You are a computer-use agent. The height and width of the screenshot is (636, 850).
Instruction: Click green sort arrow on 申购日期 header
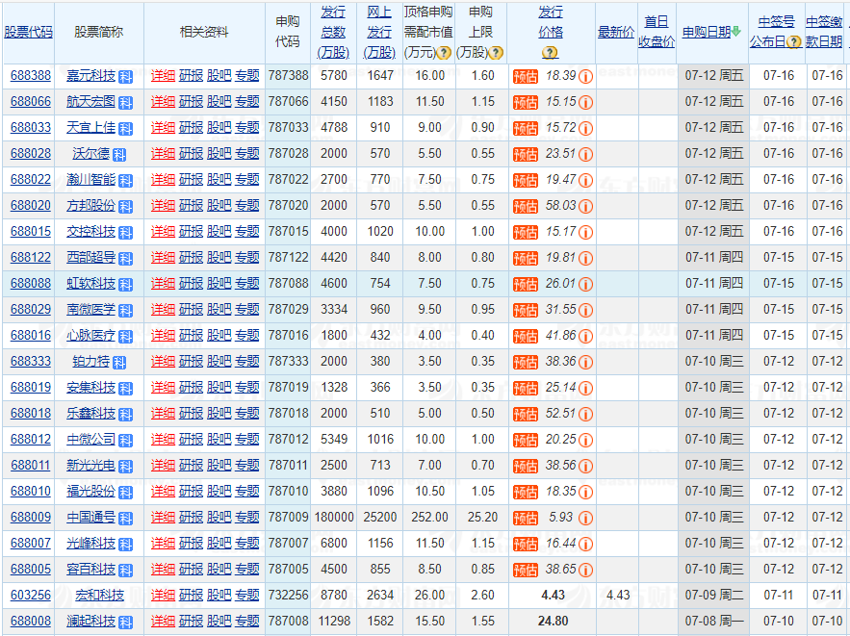[x=736, y=32]
